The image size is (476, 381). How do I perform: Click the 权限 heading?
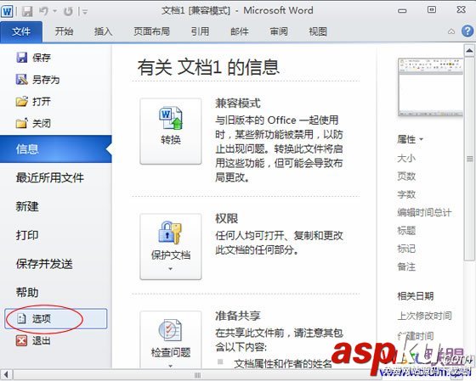click(x=226, y=219)
